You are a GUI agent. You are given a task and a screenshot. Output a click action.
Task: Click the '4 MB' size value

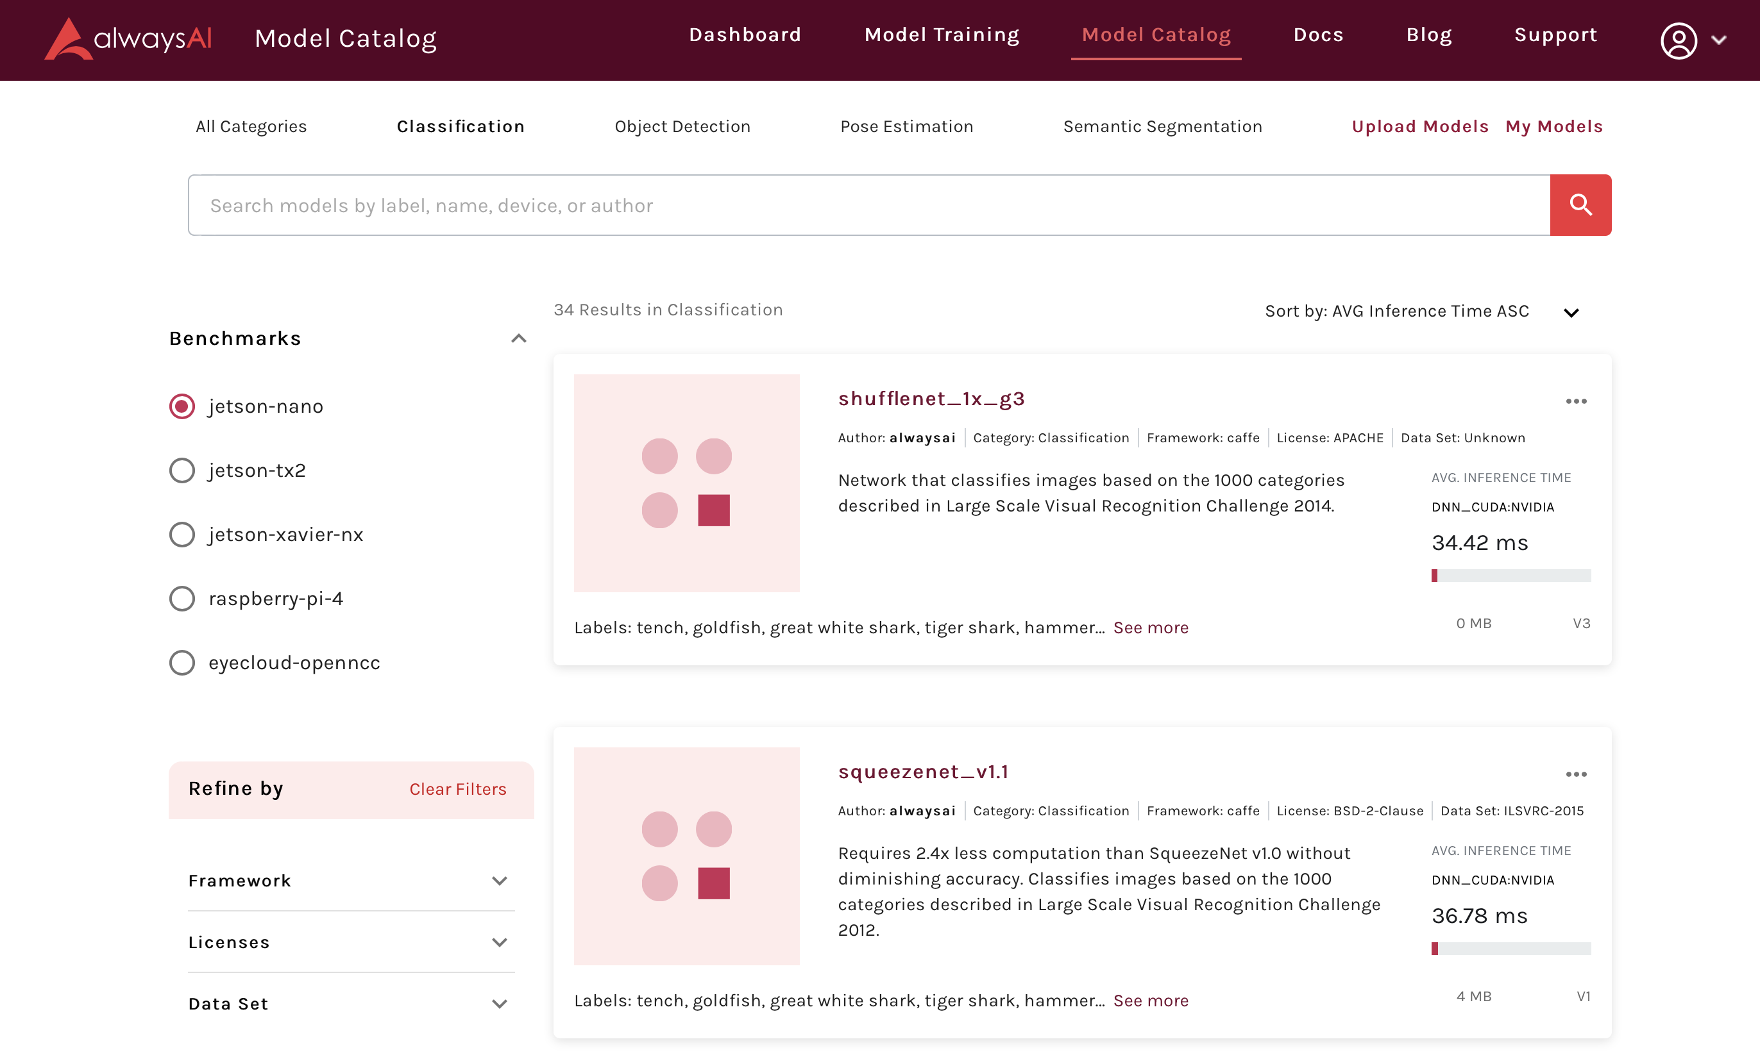click(1473, 996)
